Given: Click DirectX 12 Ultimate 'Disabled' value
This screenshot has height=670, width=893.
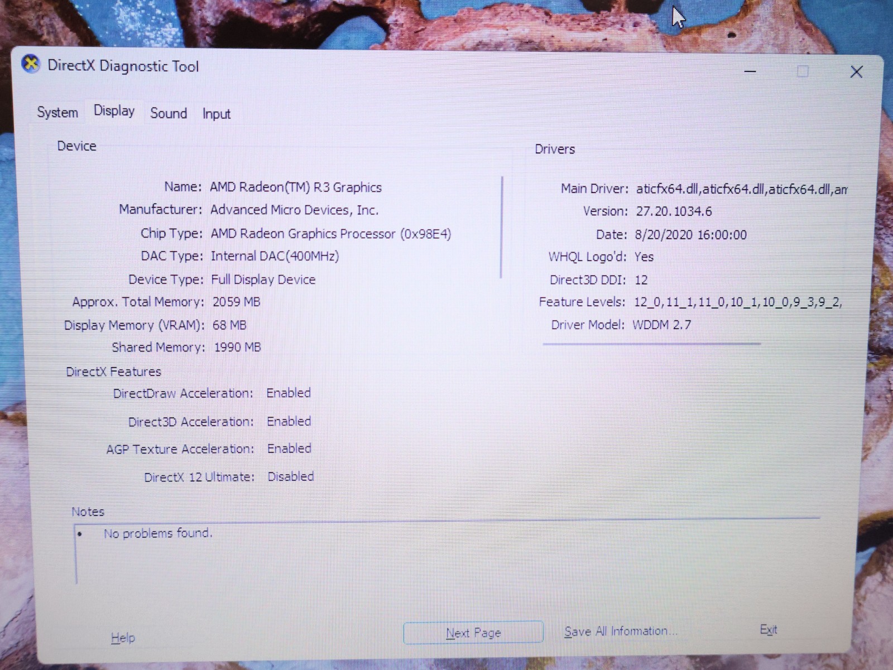Looking at the screenshot, I should click(291, 476).
